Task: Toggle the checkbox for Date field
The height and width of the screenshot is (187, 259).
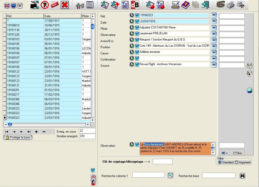Action: coord(137,22)
